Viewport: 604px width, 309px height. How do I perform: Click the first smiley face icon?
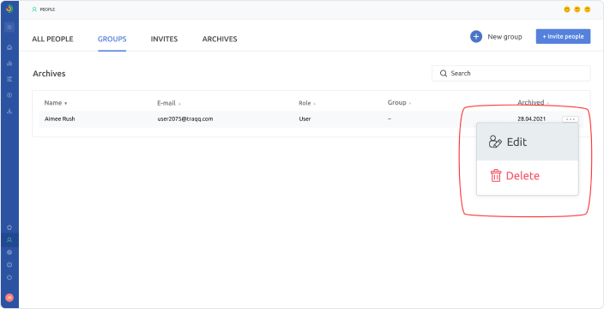coord(566,9)
